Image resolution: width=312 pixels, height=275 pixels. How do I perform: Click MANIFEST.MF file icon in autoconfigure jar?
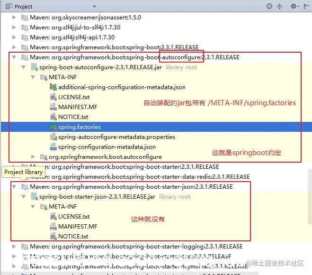point(53,107)
